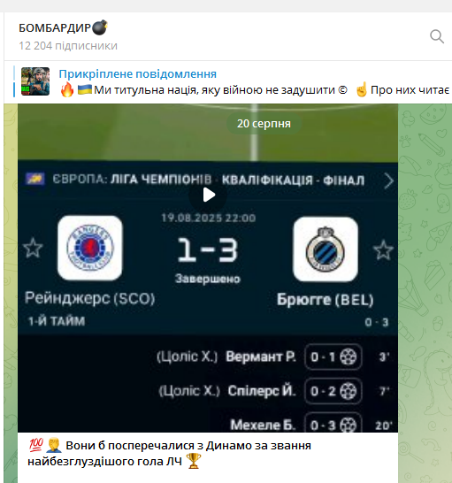
Task: Click the Rangers club logo
Action: click(89, 248)
